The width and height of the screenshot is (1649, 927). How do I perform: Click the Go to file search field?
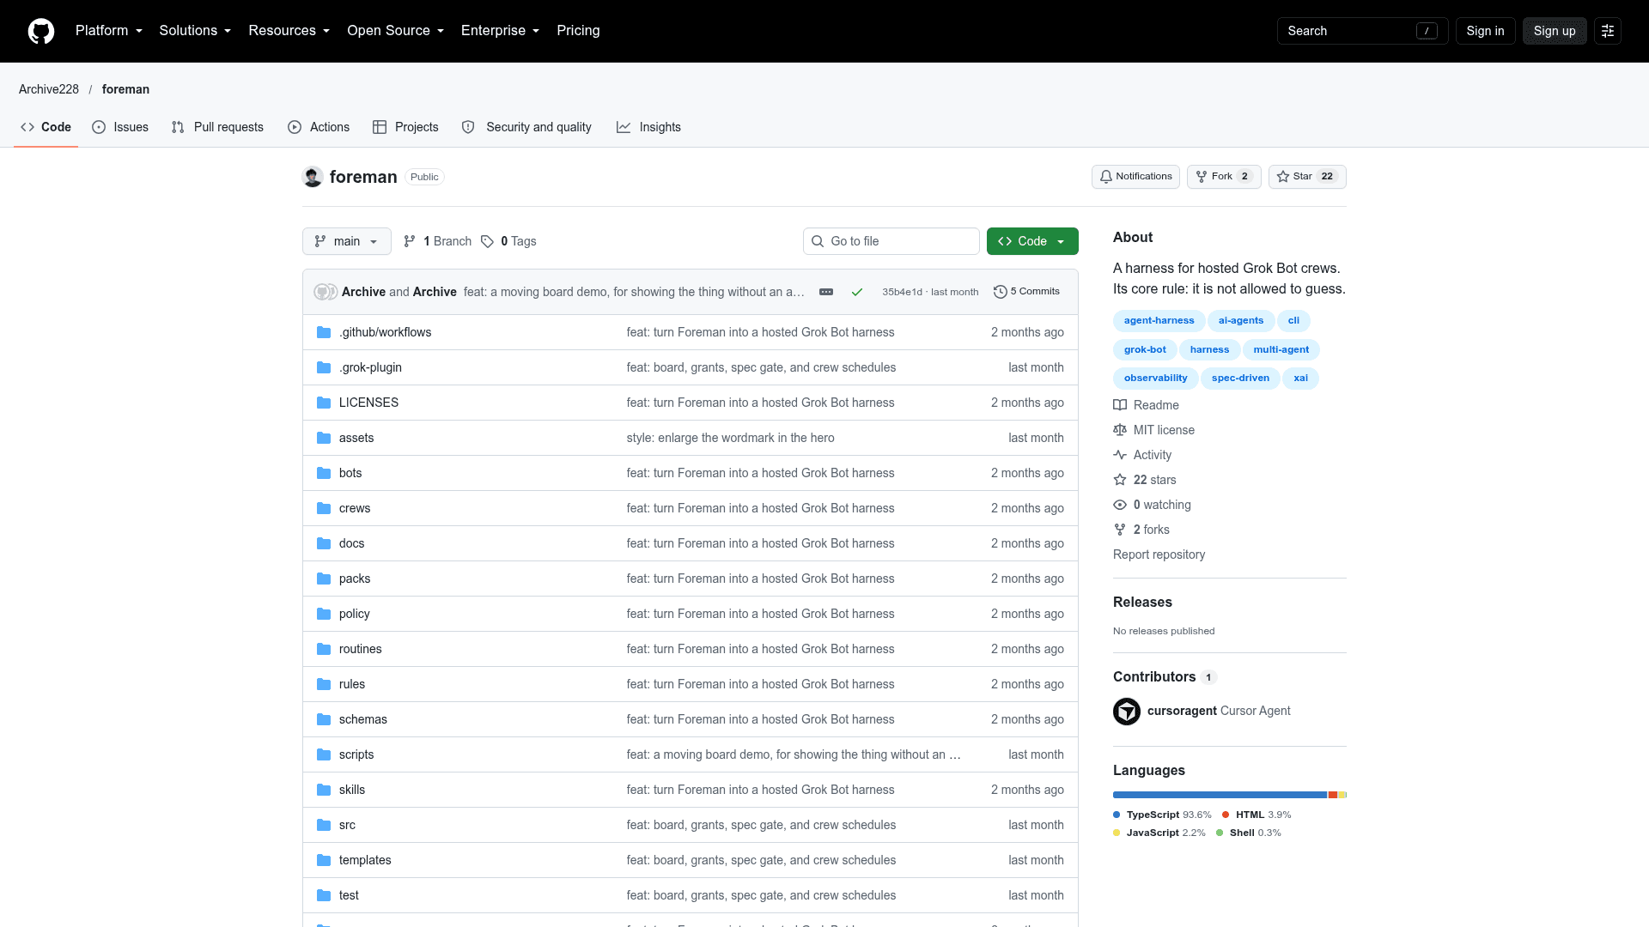[891, 241]
